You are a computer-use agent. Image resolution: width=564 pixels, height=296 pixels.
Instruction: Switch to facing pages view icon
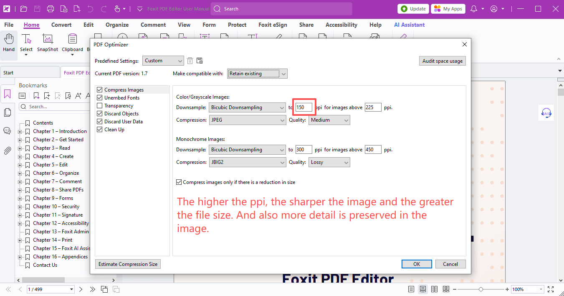click(434, 289)
